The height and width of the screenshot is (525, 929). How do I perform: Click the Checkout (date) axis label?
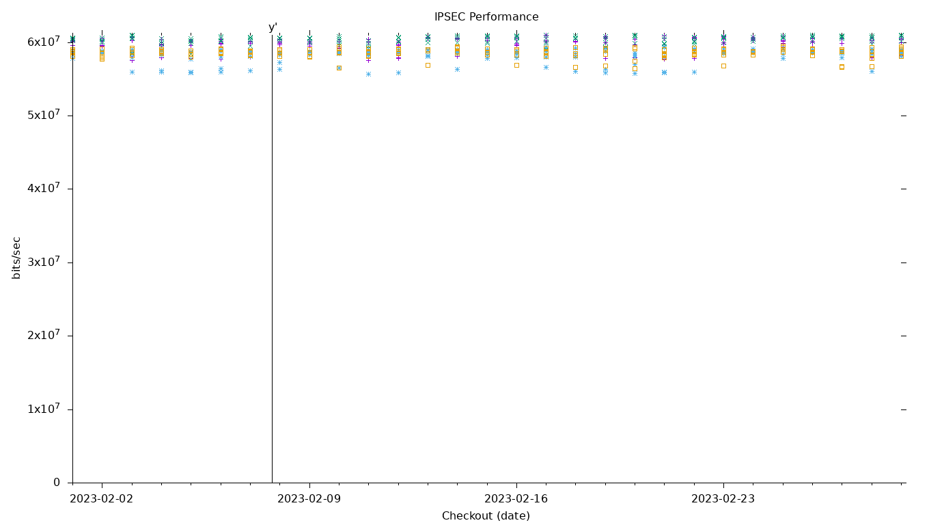(x=486, y=516)
